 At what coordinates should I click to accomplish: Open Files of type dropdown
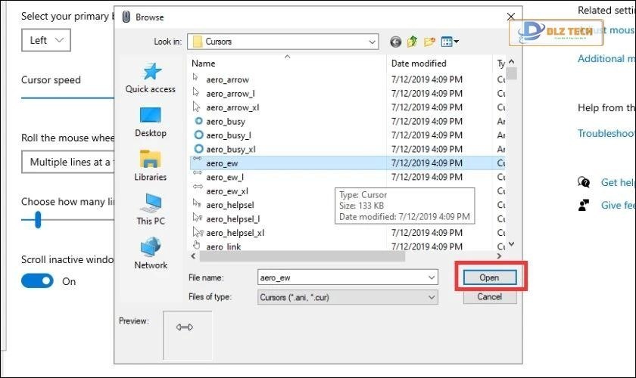pos(348,297)
